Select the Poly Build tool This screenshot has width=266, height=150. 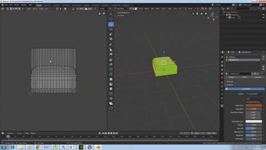[x=111, y=79]
